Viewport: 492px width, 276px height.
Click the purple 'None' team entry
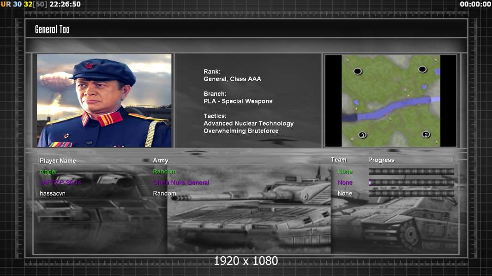point(345,183)
